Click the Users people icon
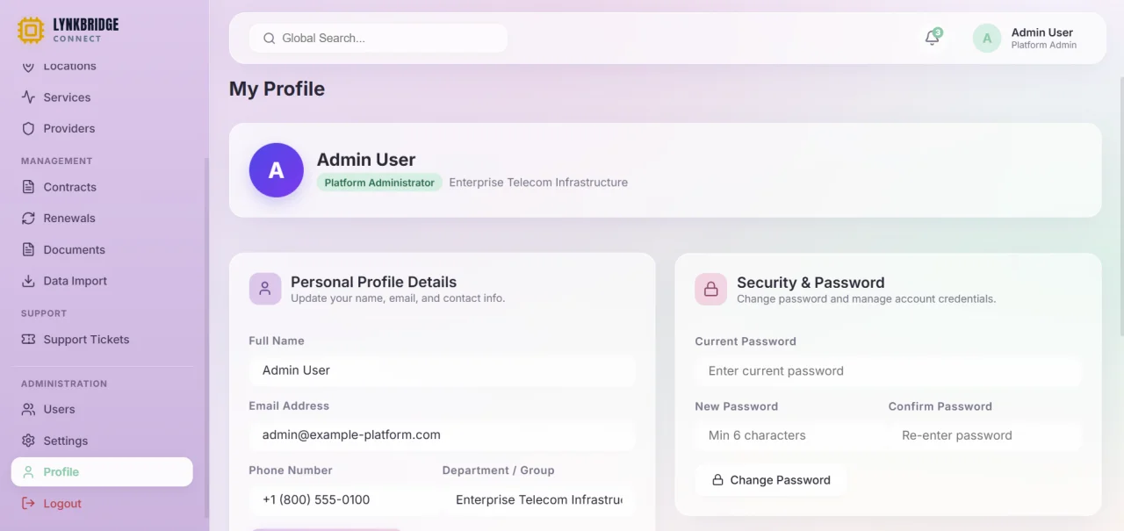Screen dimensions: 1124x531 [x=28, y=409]
